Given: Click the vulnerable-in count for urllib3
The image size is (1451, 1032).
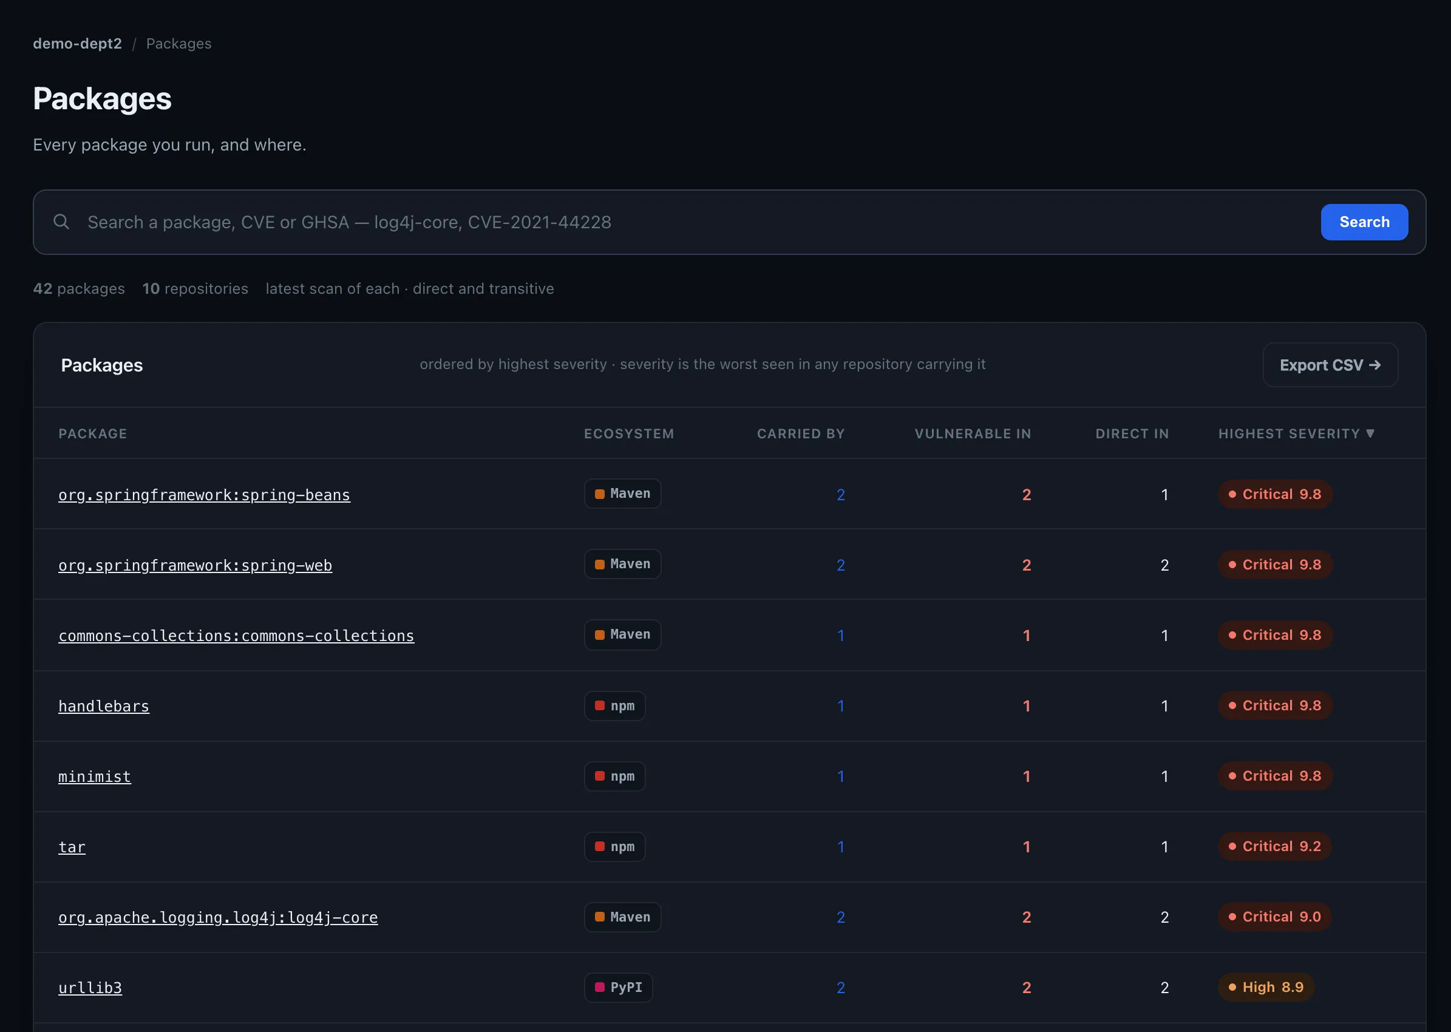Looking at the screenshot, I should click(x=1027, y=988).
